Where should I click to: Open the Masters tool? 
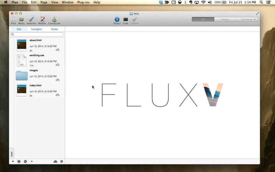(x=42, y=20)
